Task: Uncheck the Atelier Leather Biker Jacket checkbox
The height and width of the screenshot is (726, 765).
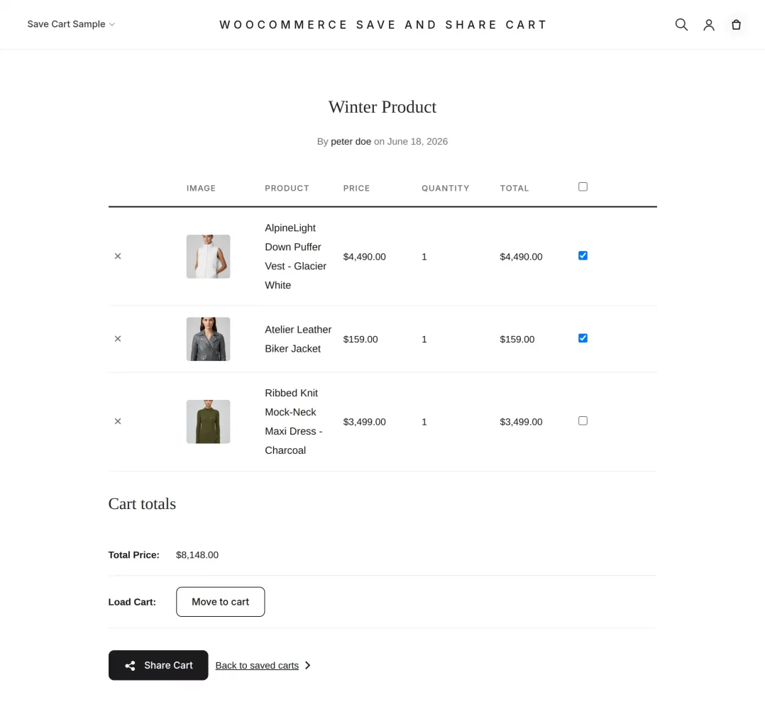Action: click(583, 338)
